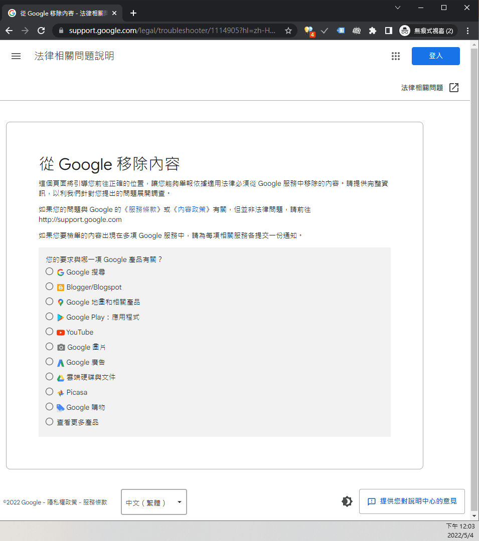Viewport: 479px width, 541px height.
Task: Click the Google Maps pin icon
Action: click(x=60, y=303)
